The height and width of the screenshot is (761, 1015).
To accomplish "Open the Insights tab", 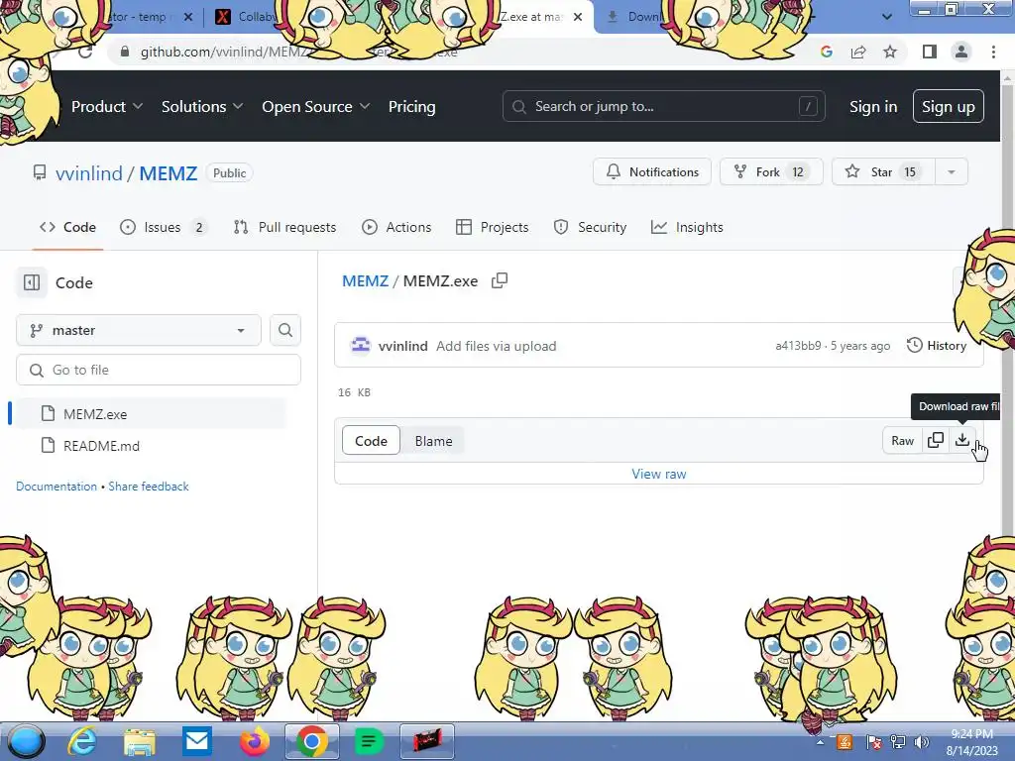I will point(687,227).
